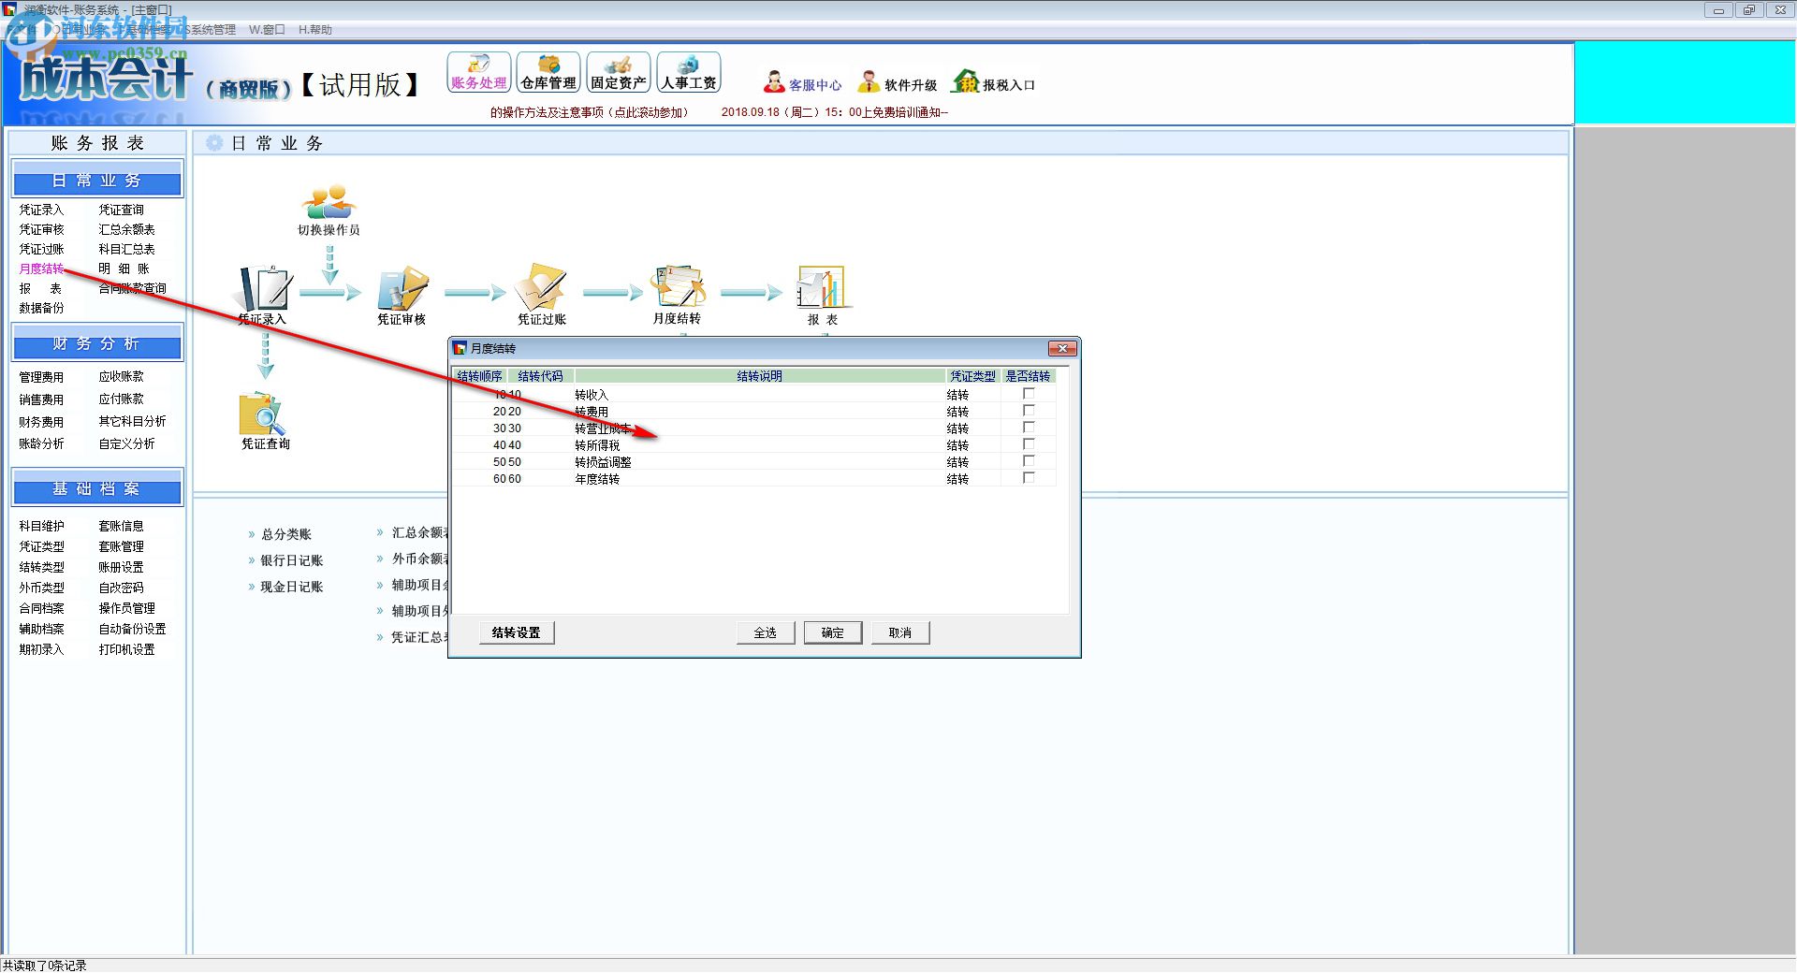This screenshot has height=973, width=1797.
Task: Open the W.窗口 menu
Action: (x=267, y=30)
